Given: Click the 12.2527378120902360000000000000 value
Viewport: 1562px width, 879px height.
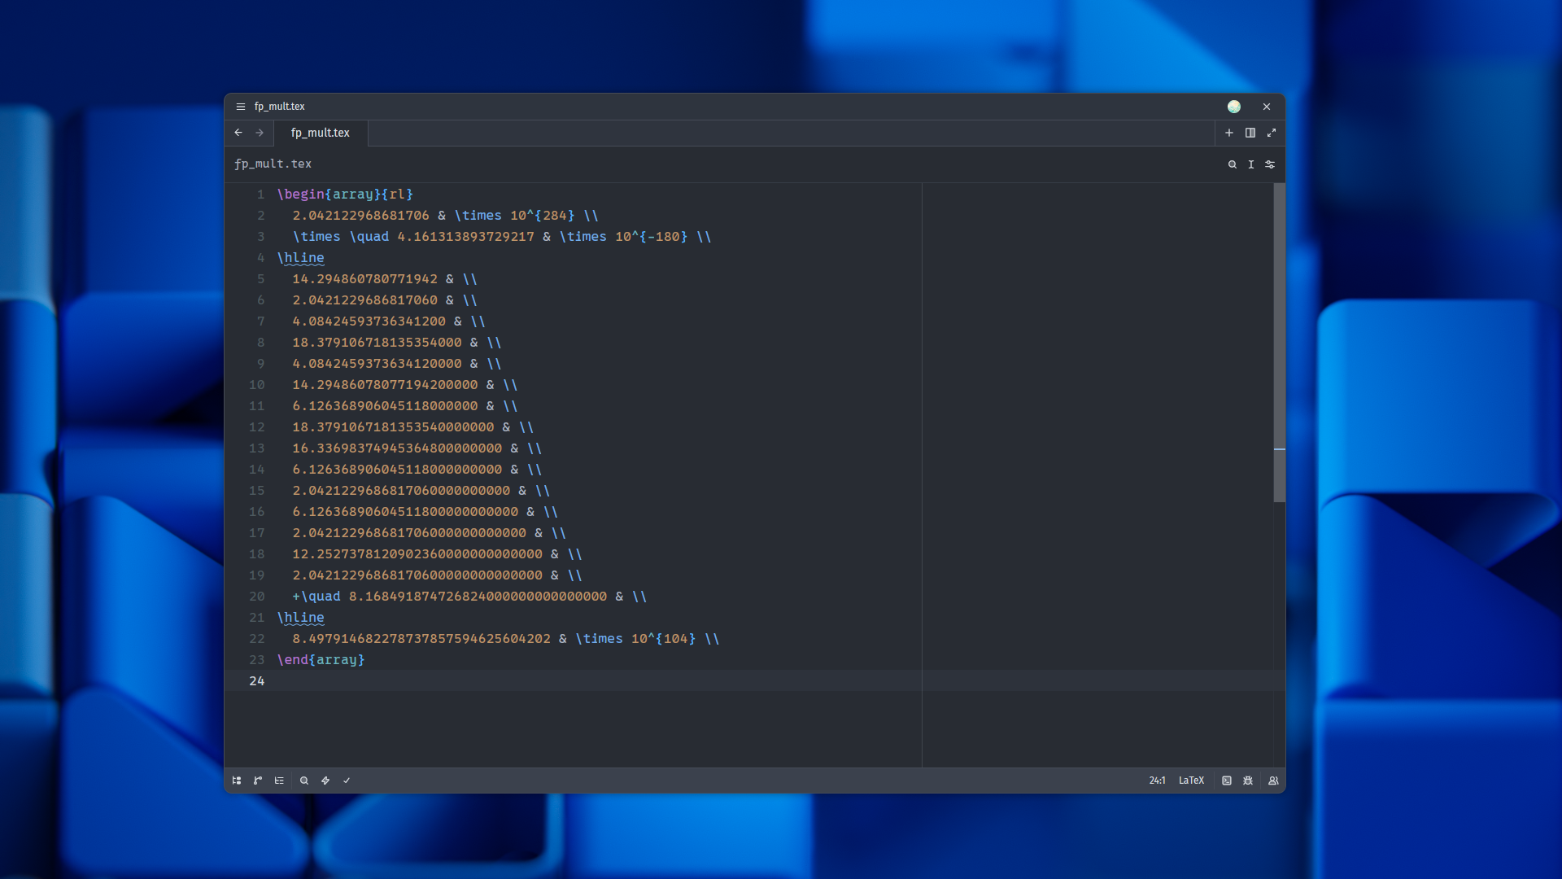Looking at the screenshot, I should pyautogui.click(x=417, y=554).
